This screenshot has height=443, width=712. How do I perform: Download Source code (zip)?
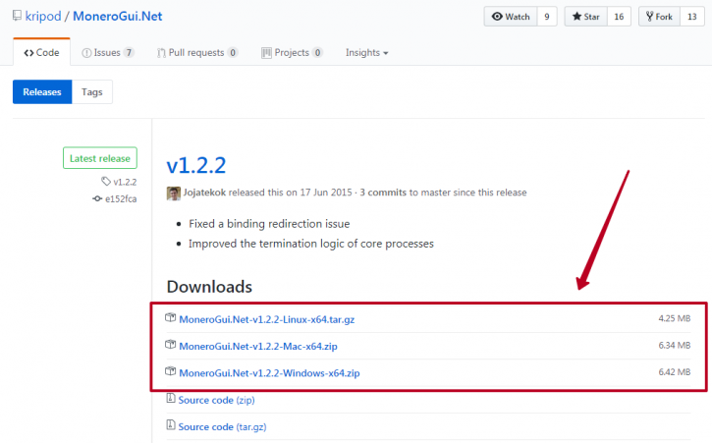(216, 400)
